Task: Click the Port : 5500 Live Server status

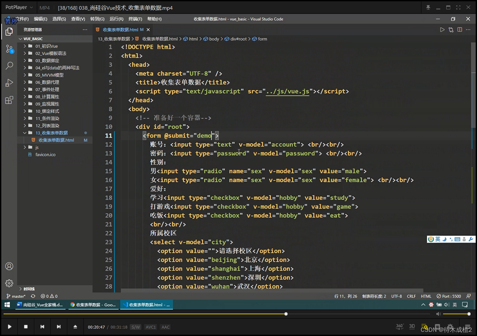Action: 449,296
